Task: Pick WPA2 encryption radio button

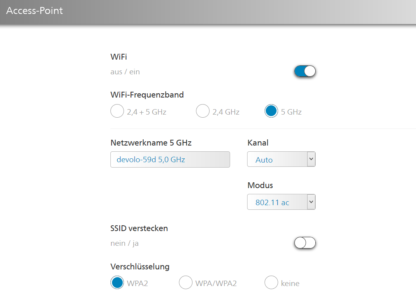Action: 117,283
